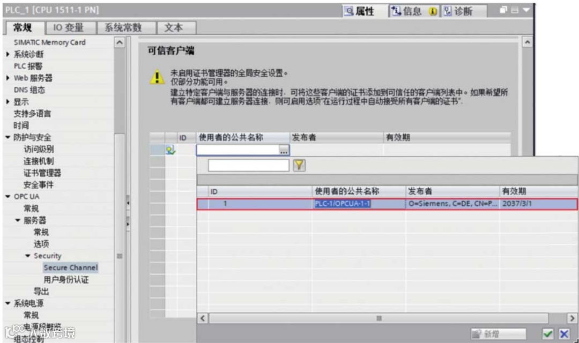Switch to the IO 变量 tab

[69, 28]
